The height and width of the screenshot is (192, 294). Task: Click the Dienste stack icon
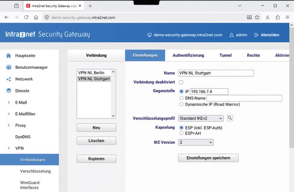point(9,91)
